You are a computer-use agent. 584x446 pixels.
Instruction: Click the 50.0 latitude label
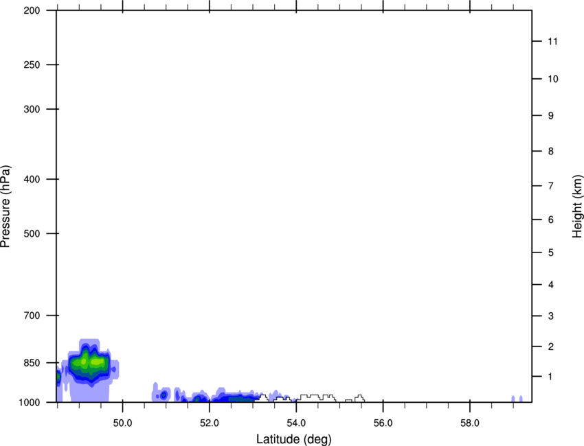pos(122,423)
